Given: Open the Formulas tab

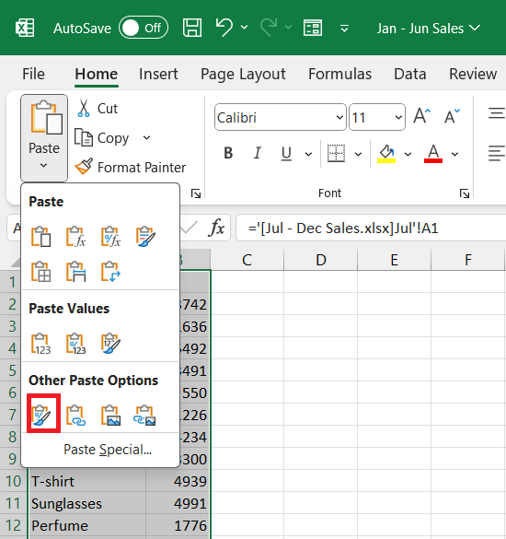Looking at the screenshot, I should tap(339, 74).
